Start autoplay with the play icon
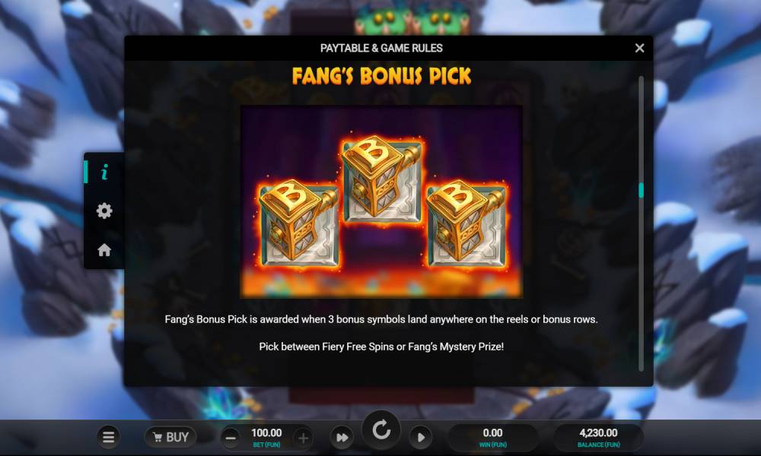This screenshot has height=456, width=761. [421, 438]
